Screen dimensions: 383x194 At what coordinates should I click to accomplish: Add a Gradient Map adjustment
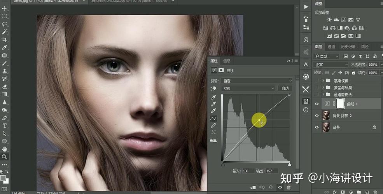[358, 36]
